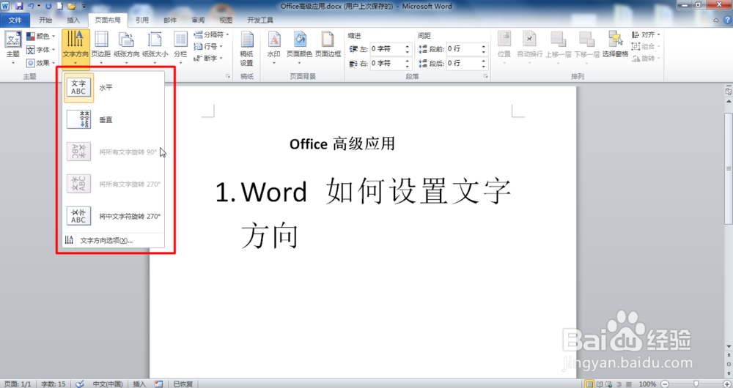Click the Word help question mark icon

(x=727, y=20)
